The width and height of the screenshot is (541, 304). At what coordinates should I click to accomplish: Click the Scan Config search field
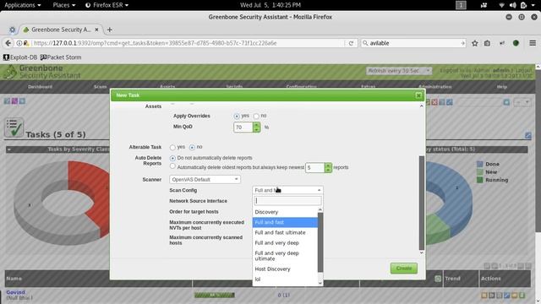(x=287, y=201)
